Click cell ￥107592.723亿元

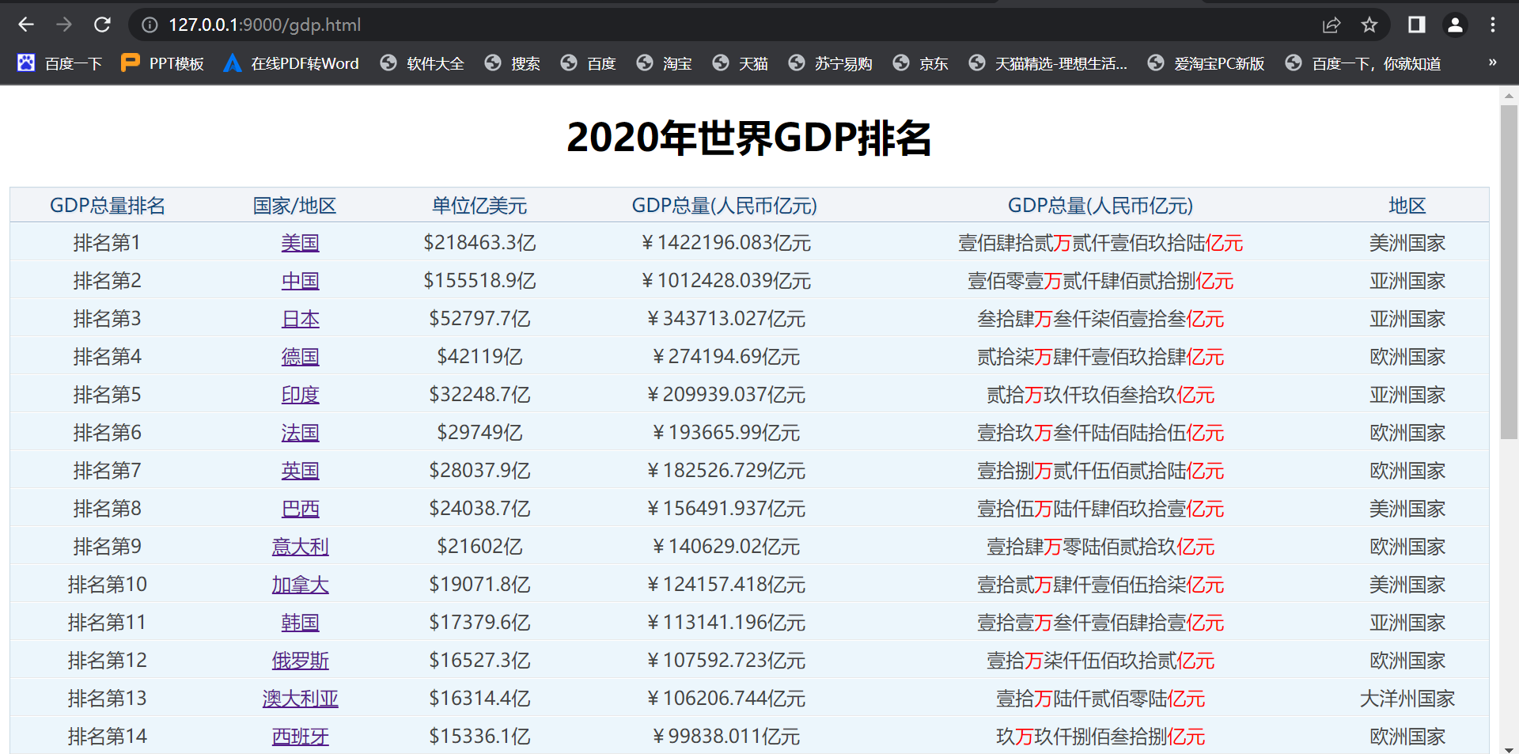tap(725, 661)
